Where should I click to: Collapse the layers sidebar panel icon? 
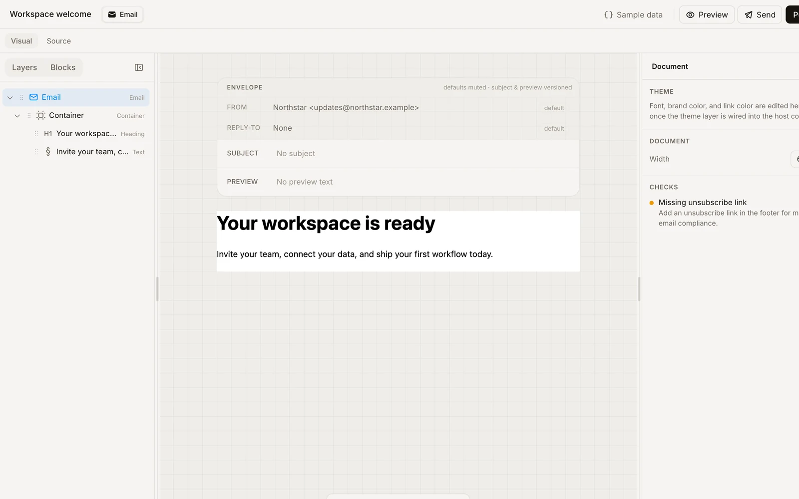(x=139, y=67)
